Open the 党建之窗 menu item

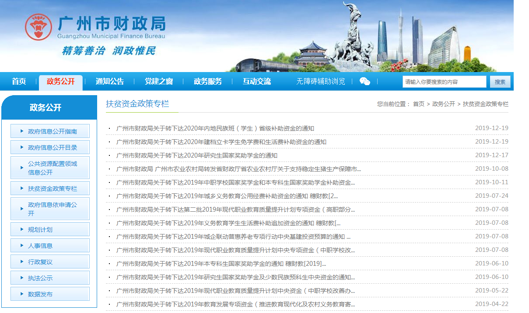tap(159, 82)
